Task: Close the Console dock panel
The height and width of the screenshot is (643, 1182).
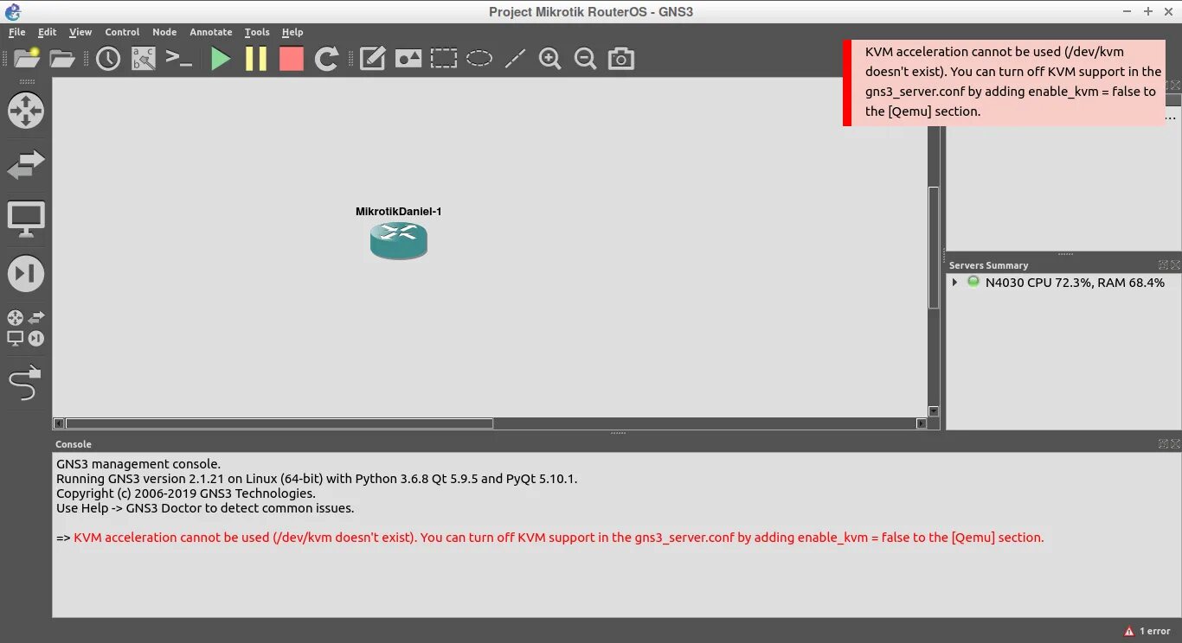Action: click(1174, 443)
